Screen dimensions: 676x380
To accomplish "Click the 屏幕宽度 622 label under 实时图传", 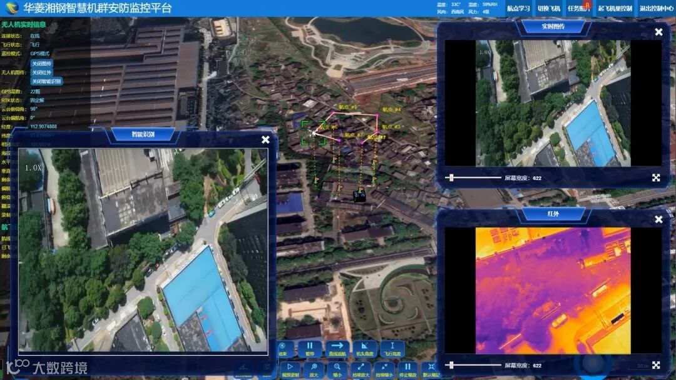I will (523, 177).
